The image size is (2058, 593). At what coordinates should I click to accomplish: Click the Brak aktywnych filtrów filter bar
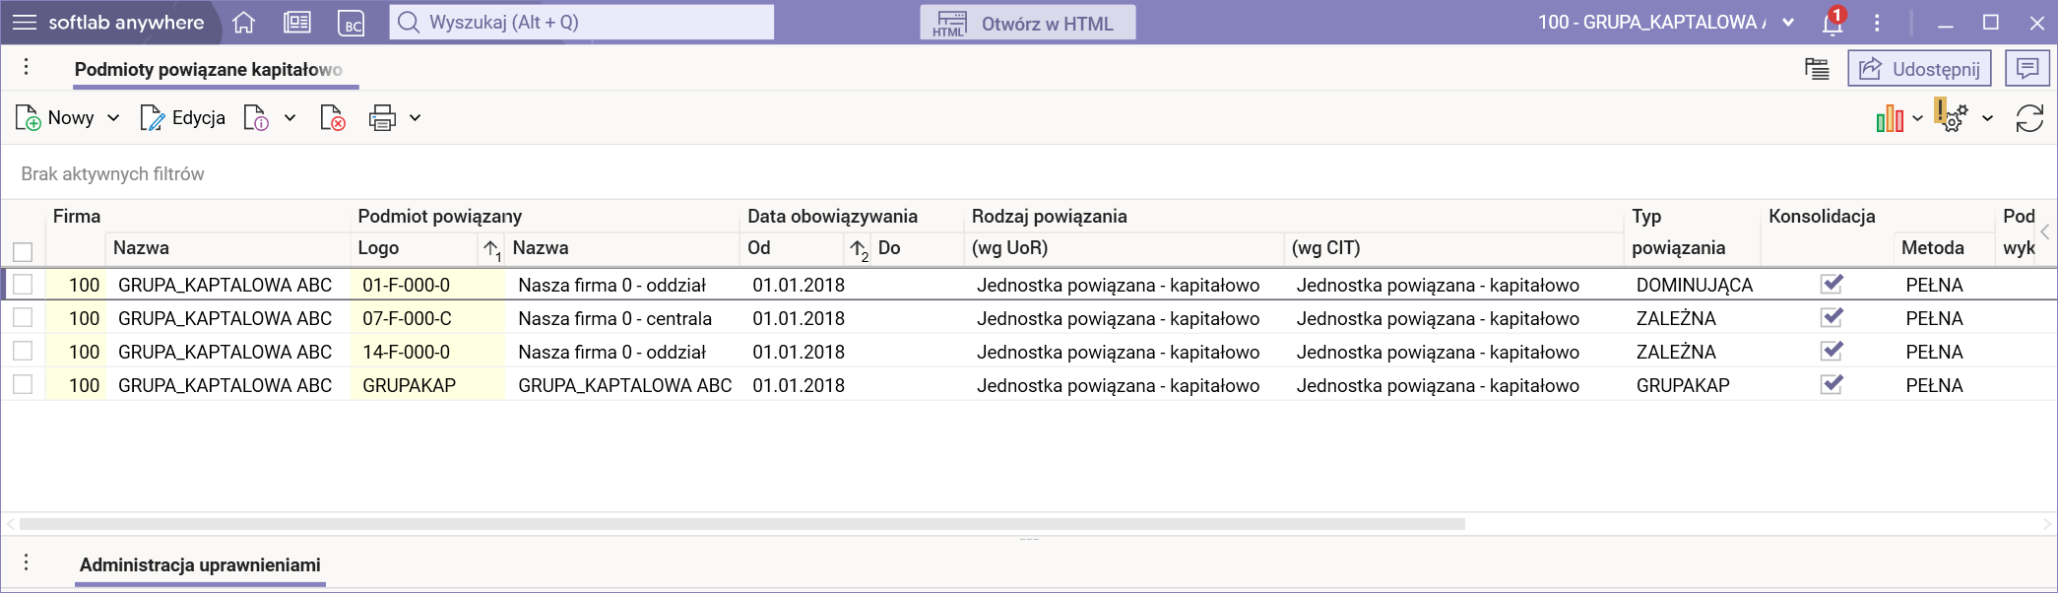pyautogui.click(x=1028, y=173)
